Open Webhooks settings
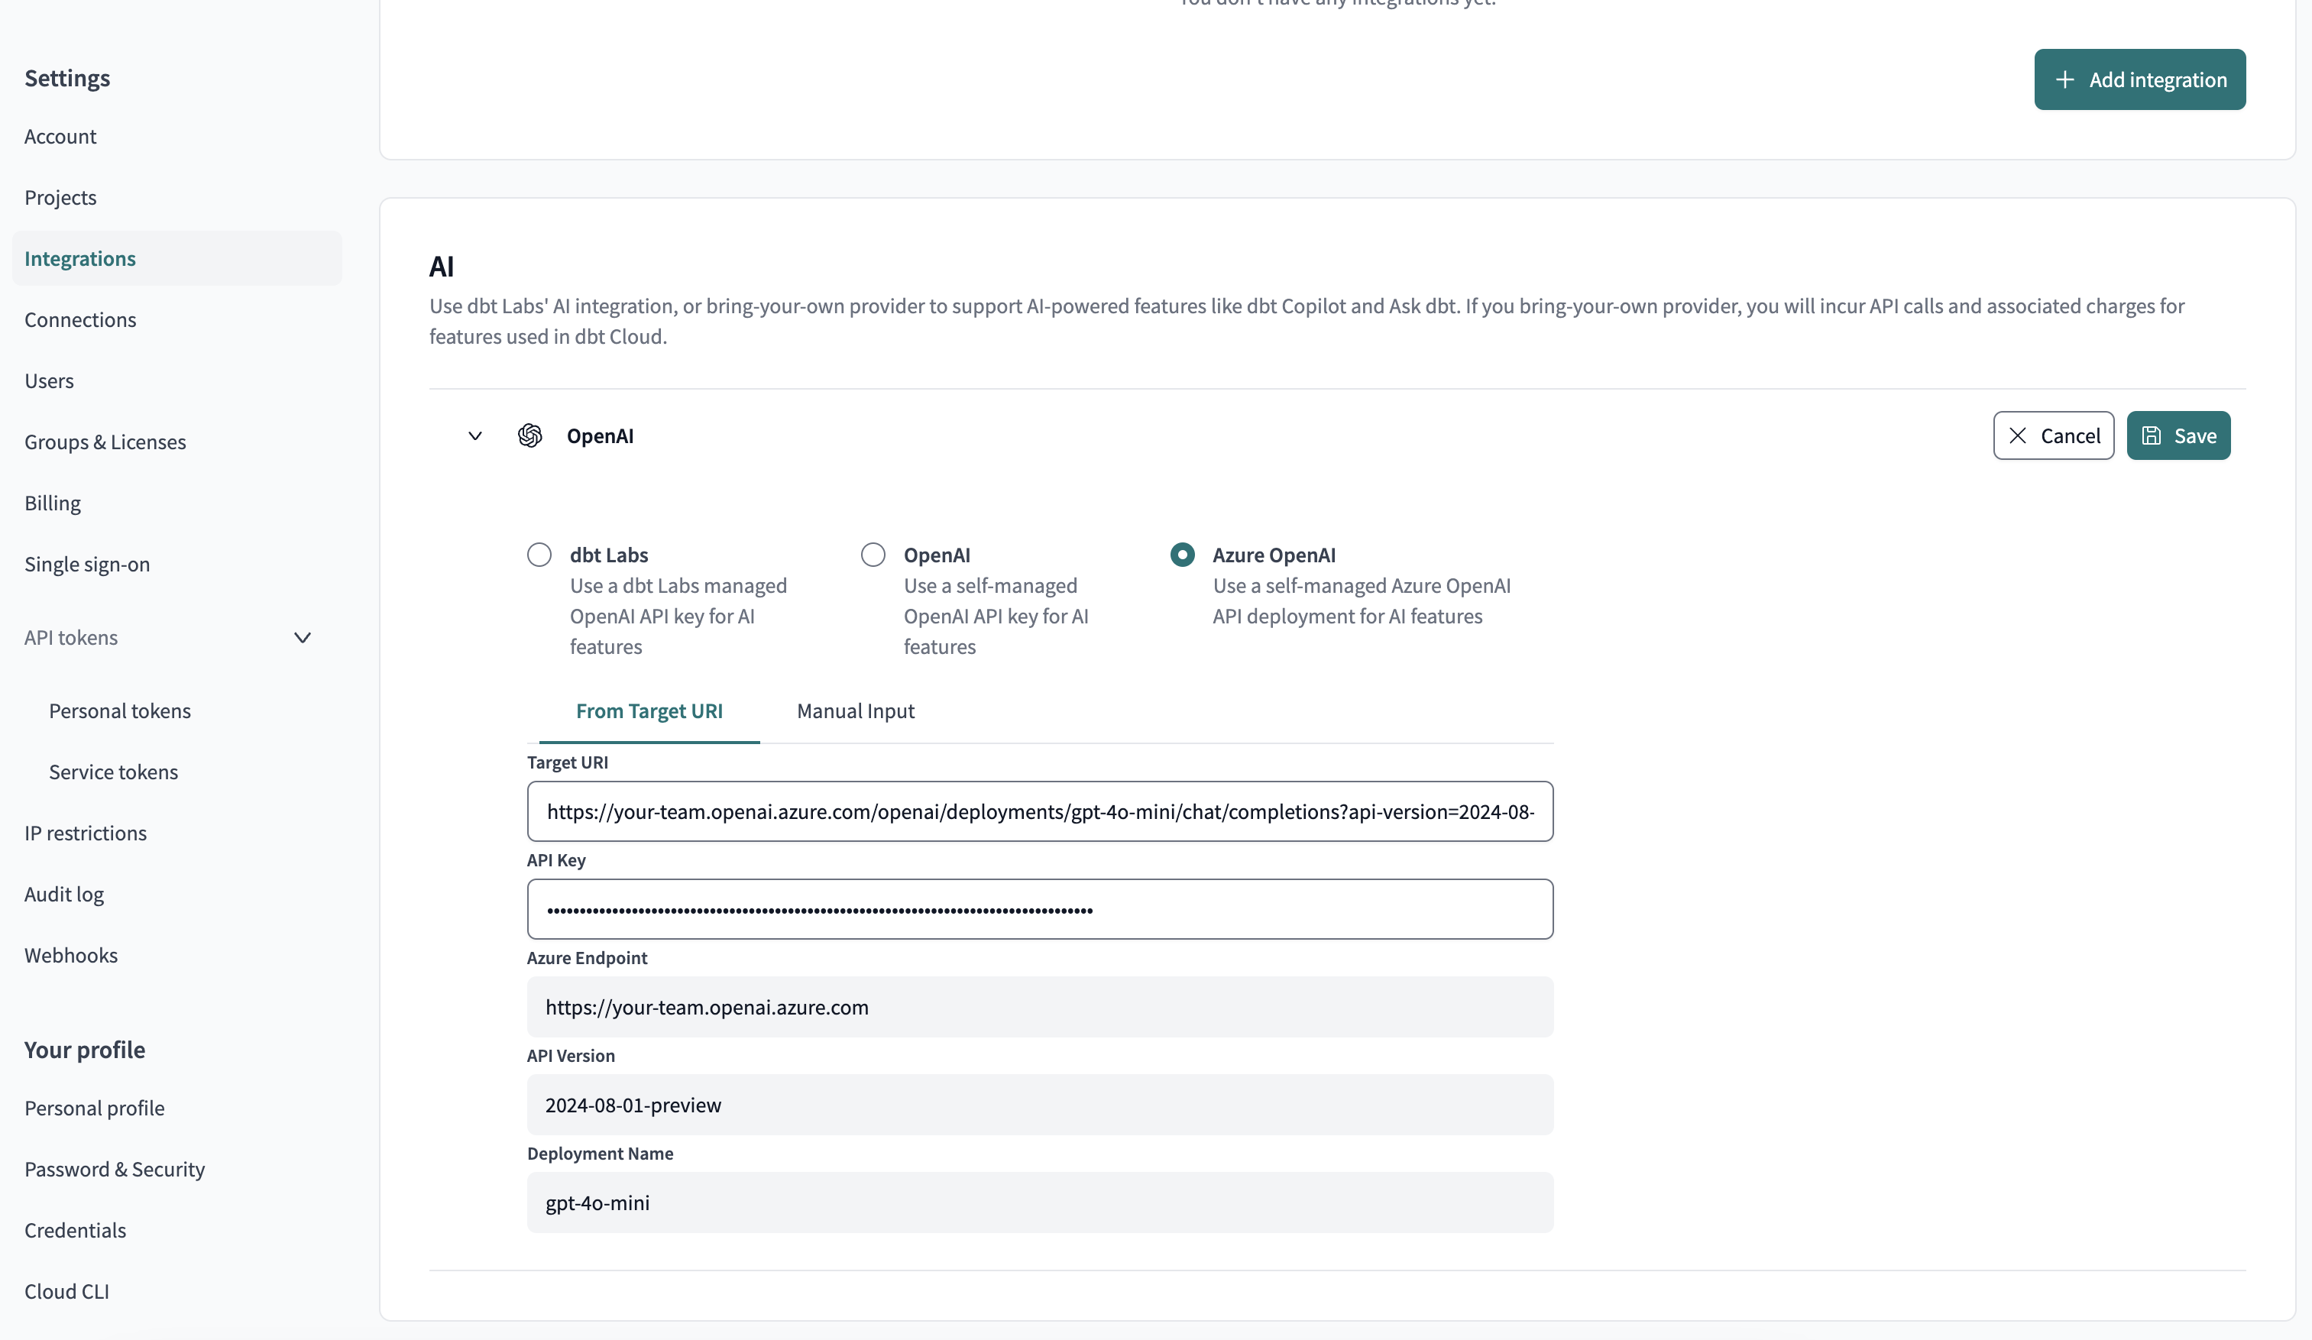Screen dimensions: 2312x1340 pos(72,956)
